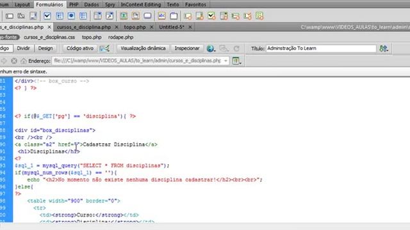Switch to cursos_e_disciplina.php document tab
The image size is (410, 230).
coord(84,27)
